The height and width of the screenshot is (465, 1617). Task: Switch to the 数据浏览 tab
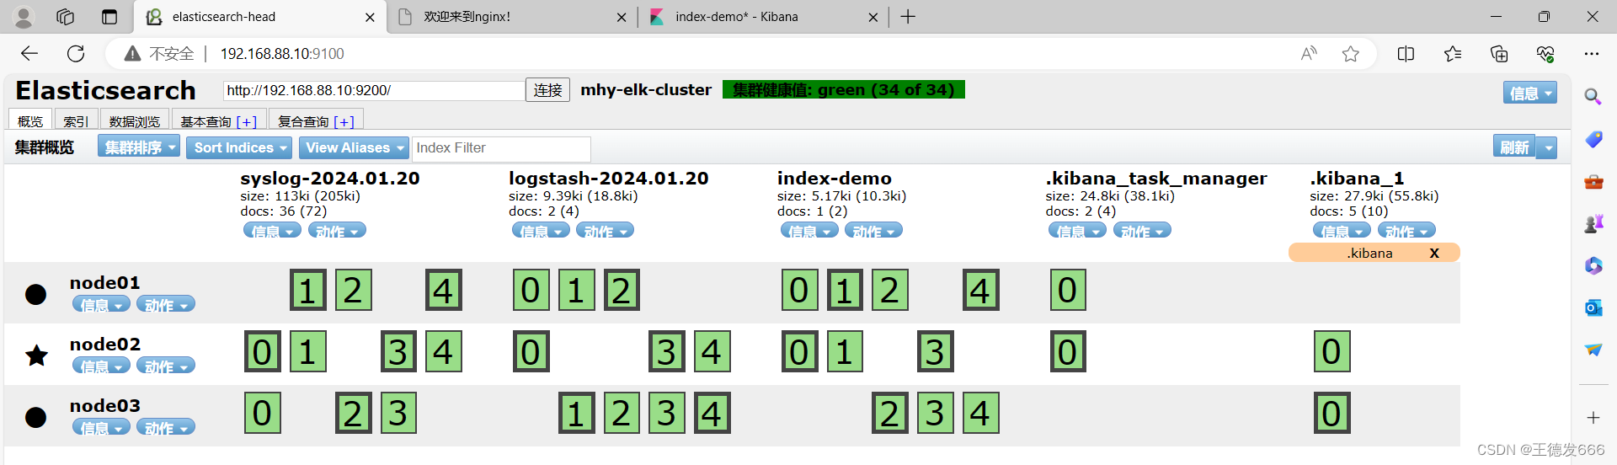tap(135, 120)
